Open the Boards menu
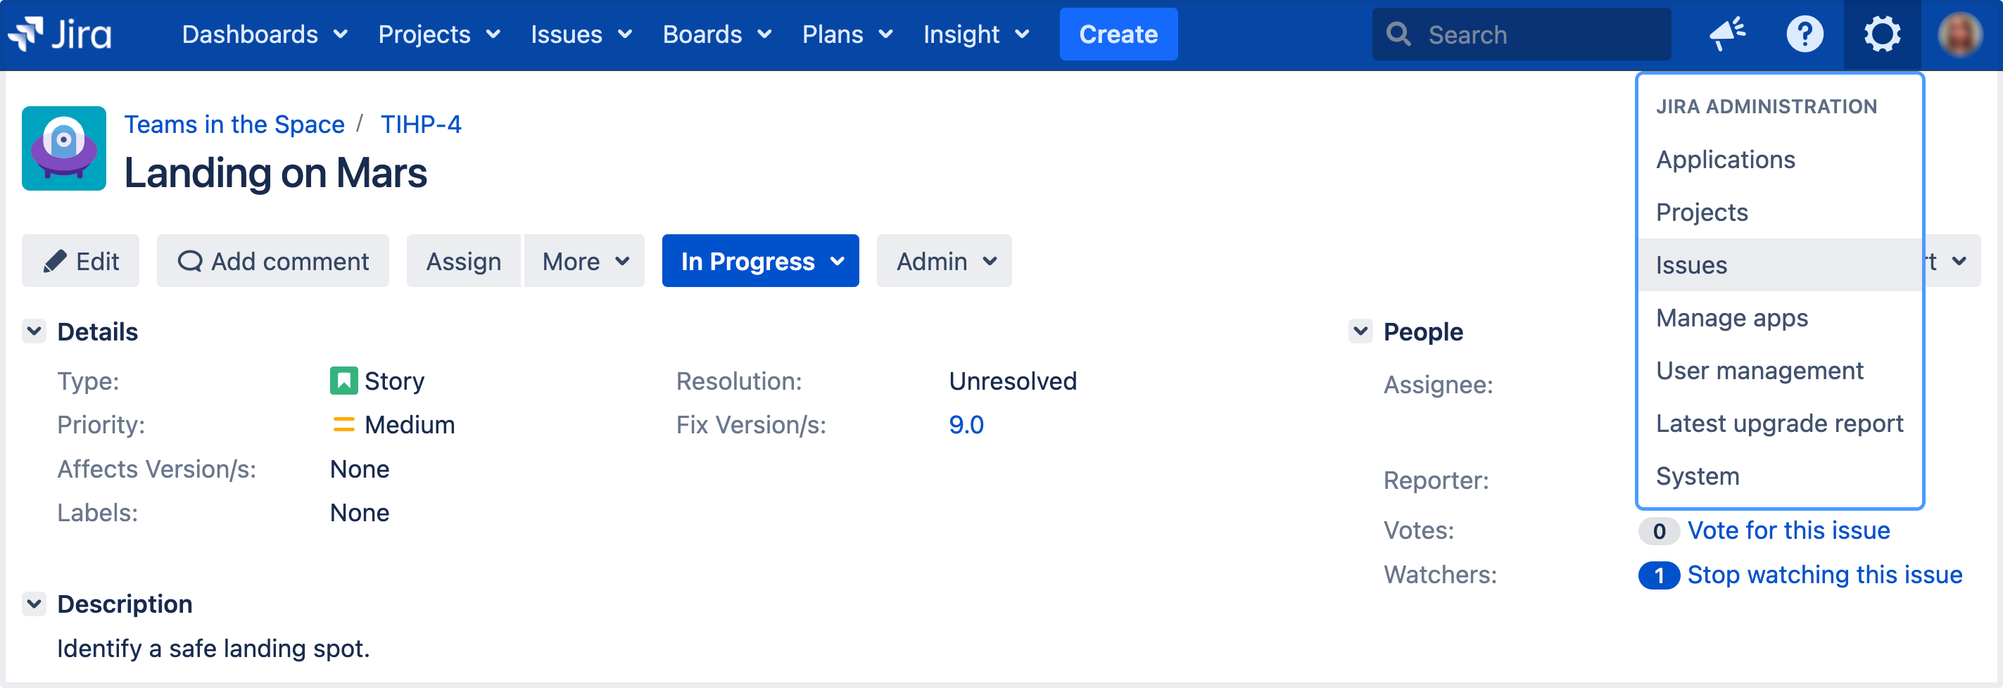 [x=716, y=34]
